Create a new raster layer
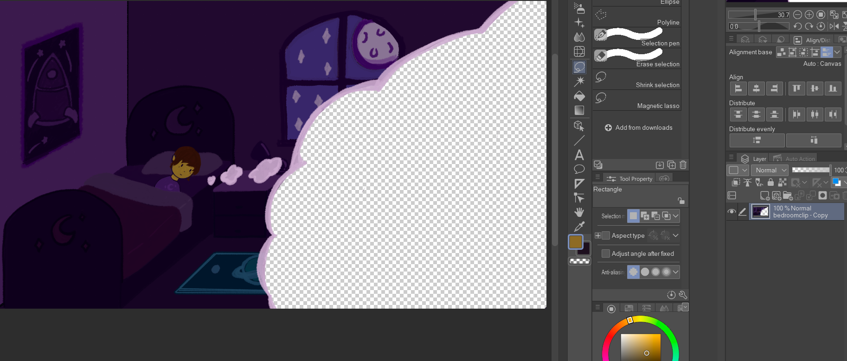The height and width of the screenshot is (361, 847). pos(765,196)
